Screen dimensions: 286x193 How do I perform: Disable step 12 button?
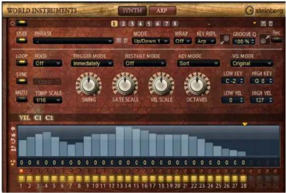(x=112, y=179)
